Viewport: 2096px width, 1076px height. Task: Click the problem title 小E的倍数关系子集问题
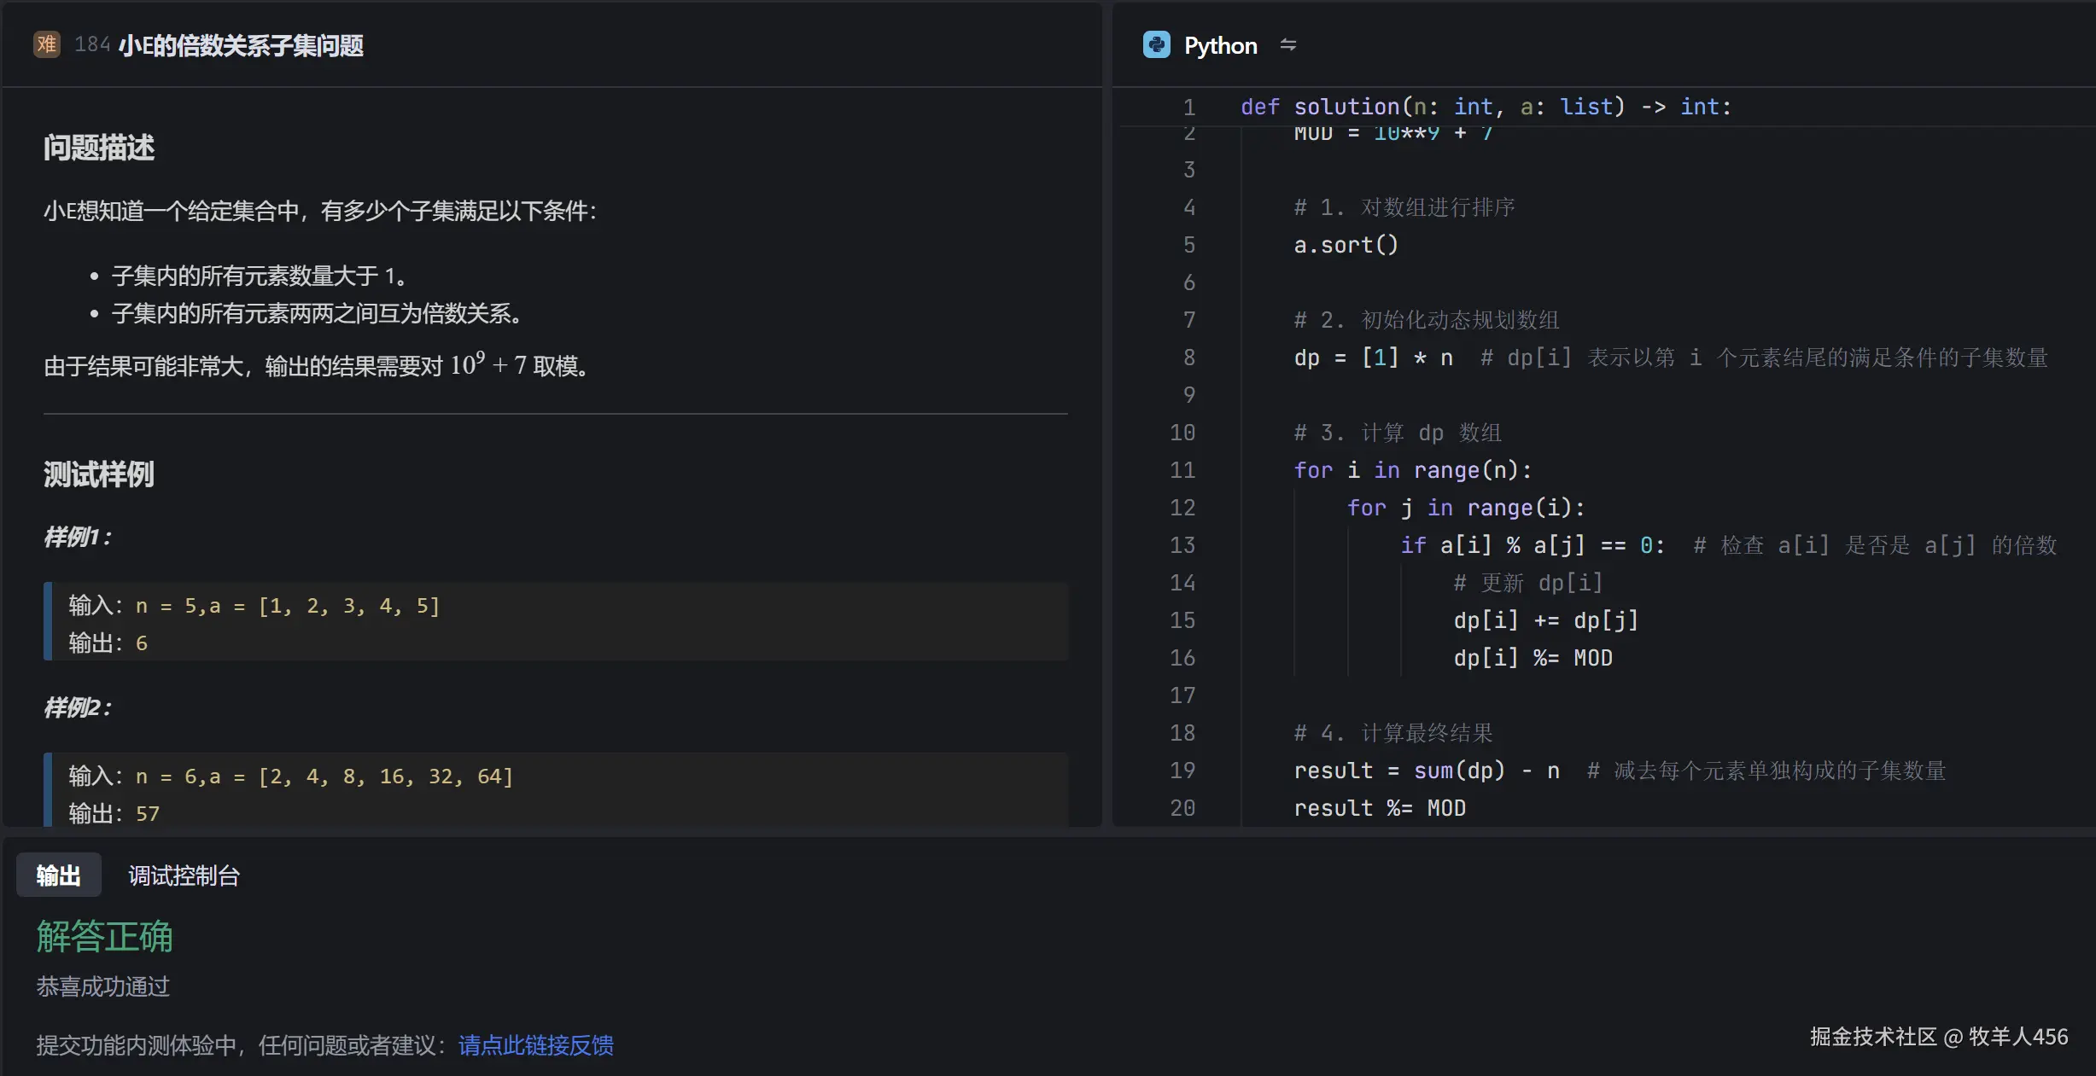pos(241,45)
